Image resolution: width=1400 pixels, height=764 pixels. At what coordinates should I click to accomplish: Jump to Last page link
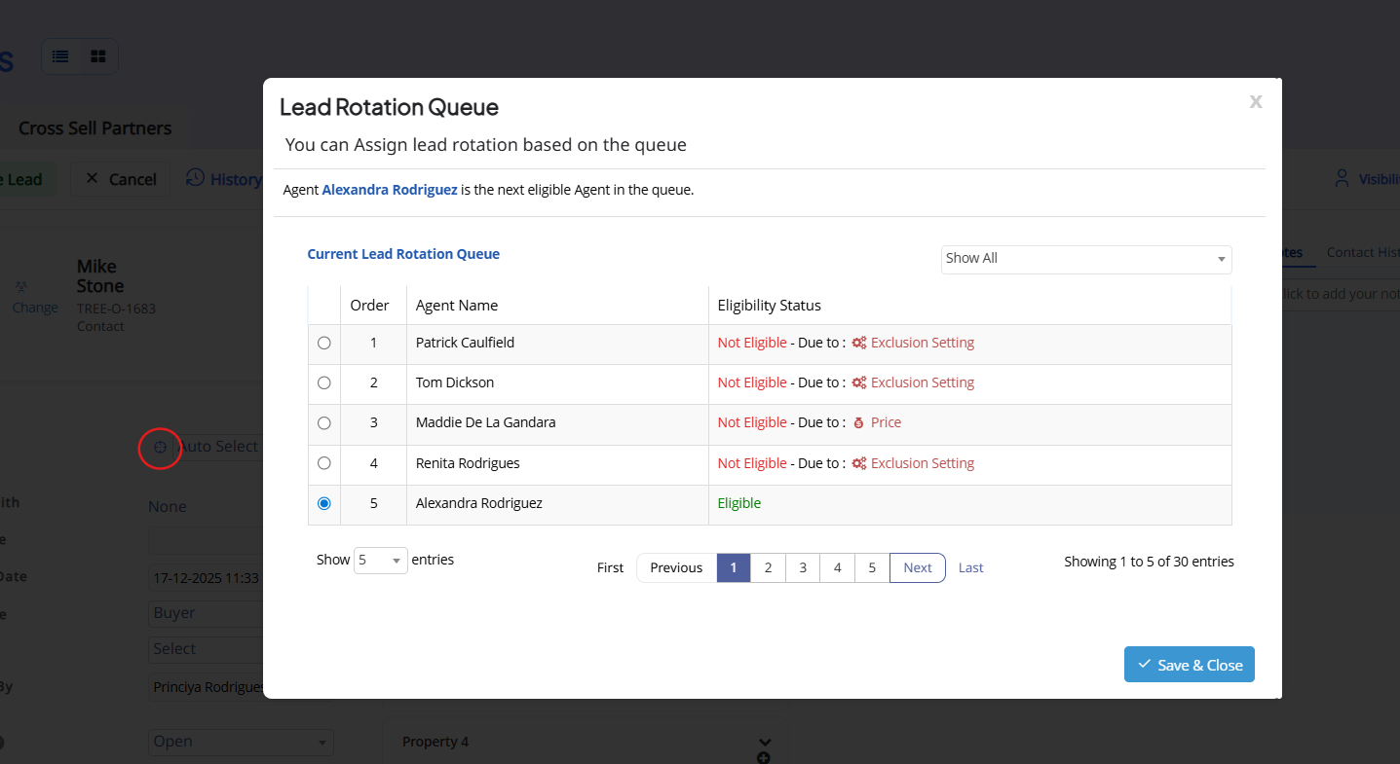pos(970,567)
